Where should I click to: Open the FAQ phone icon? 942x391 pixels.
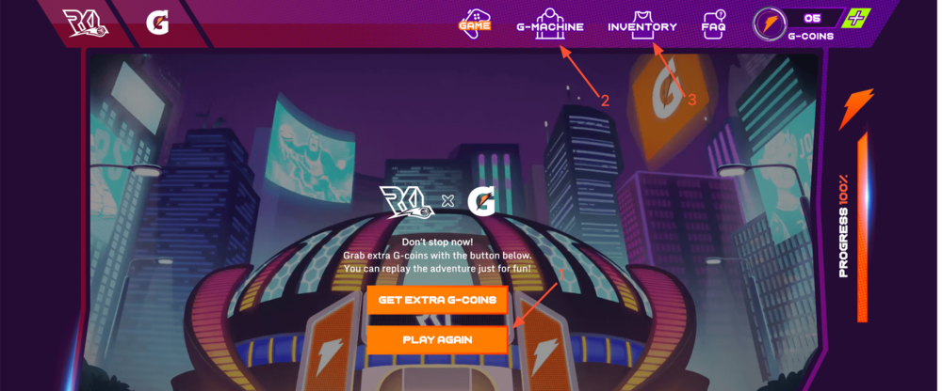pos(714,24)
